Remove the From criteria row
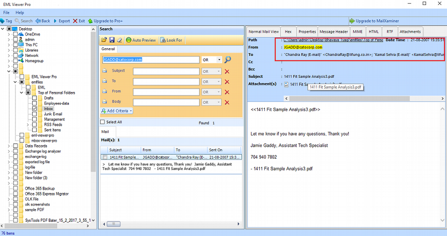 point(227,92)
